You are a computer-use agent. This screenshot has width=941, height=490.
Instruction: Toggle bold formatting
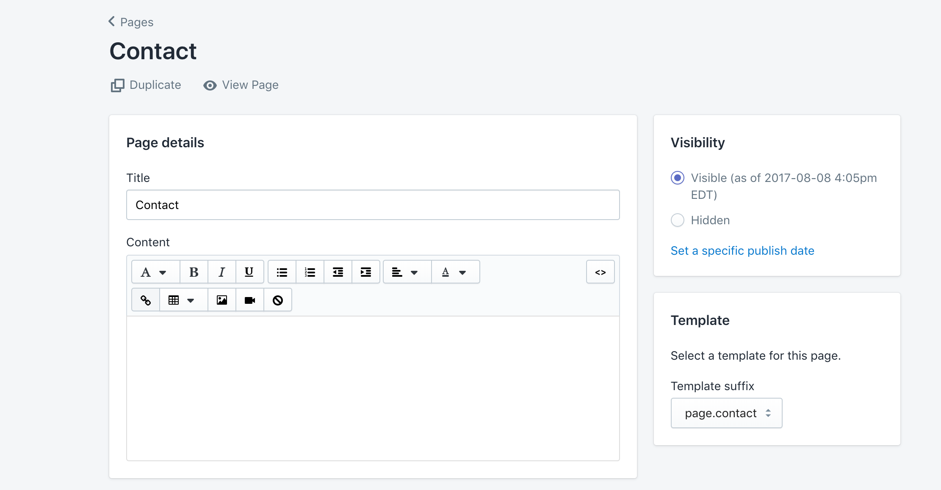click(194, 272)
